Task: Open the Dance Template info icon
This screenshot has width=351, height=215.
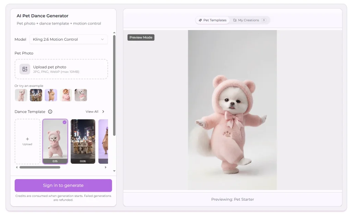Action: tap(50, 112)
